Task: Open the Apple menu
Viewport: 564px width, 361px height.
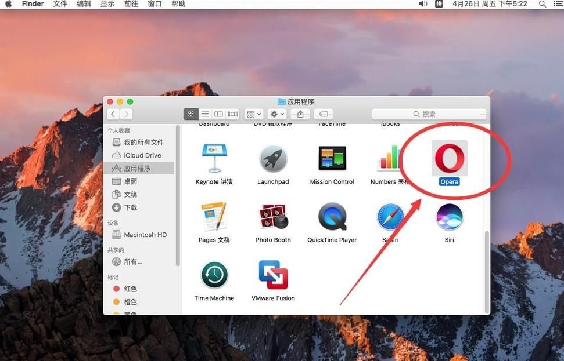Action: click(x=8, y=4)
